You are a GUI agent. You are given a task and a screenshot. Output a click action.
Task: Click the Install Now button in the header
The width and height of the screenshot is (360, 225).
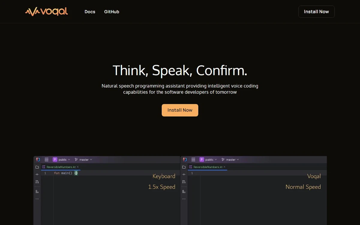click(x=316, y=12)
